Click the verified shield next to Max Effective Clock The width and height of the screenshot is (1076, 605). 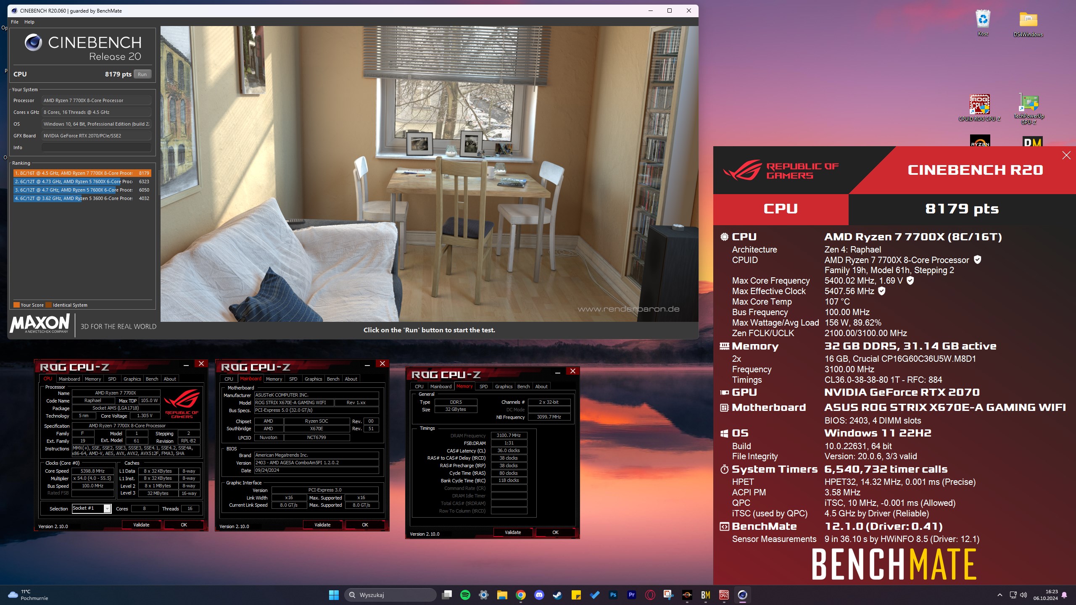point(882,291)
